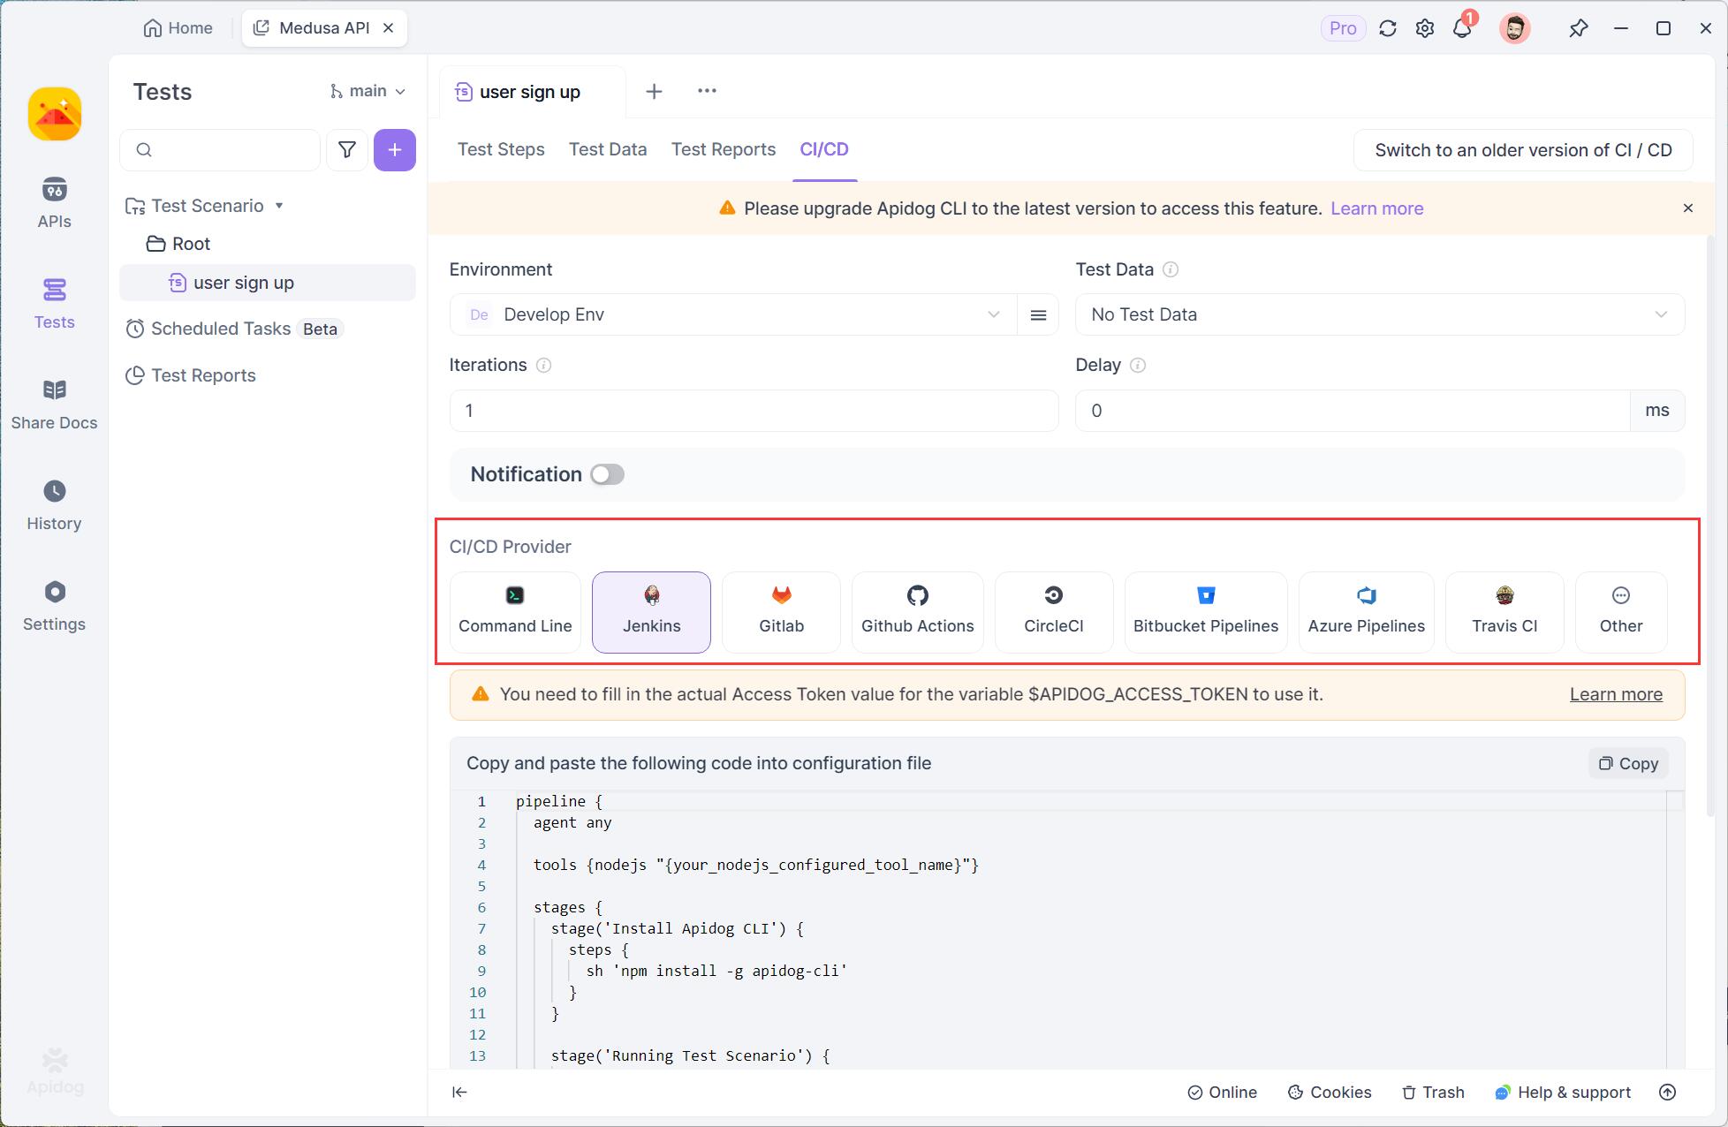Copy the configuration code

(x=1628, y=764)
